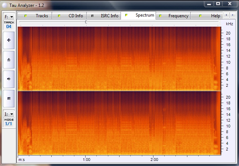Viewport: 239px width, 166px height.
Task: Click the track number 04 display
Action: tap(9, 26)
